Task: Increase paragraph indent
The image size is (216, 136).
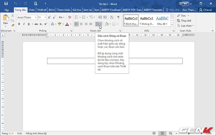Action: click(x=105, y=17)
